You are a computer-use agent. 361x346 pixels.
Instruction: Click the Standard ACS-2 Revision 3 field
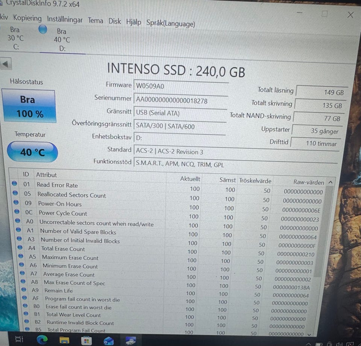(x=236, y=151)
